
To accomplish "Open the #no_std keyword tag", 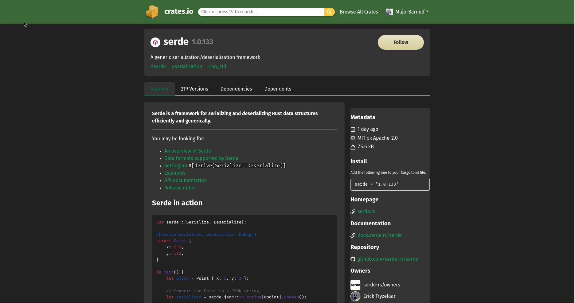I will point(217,67).
